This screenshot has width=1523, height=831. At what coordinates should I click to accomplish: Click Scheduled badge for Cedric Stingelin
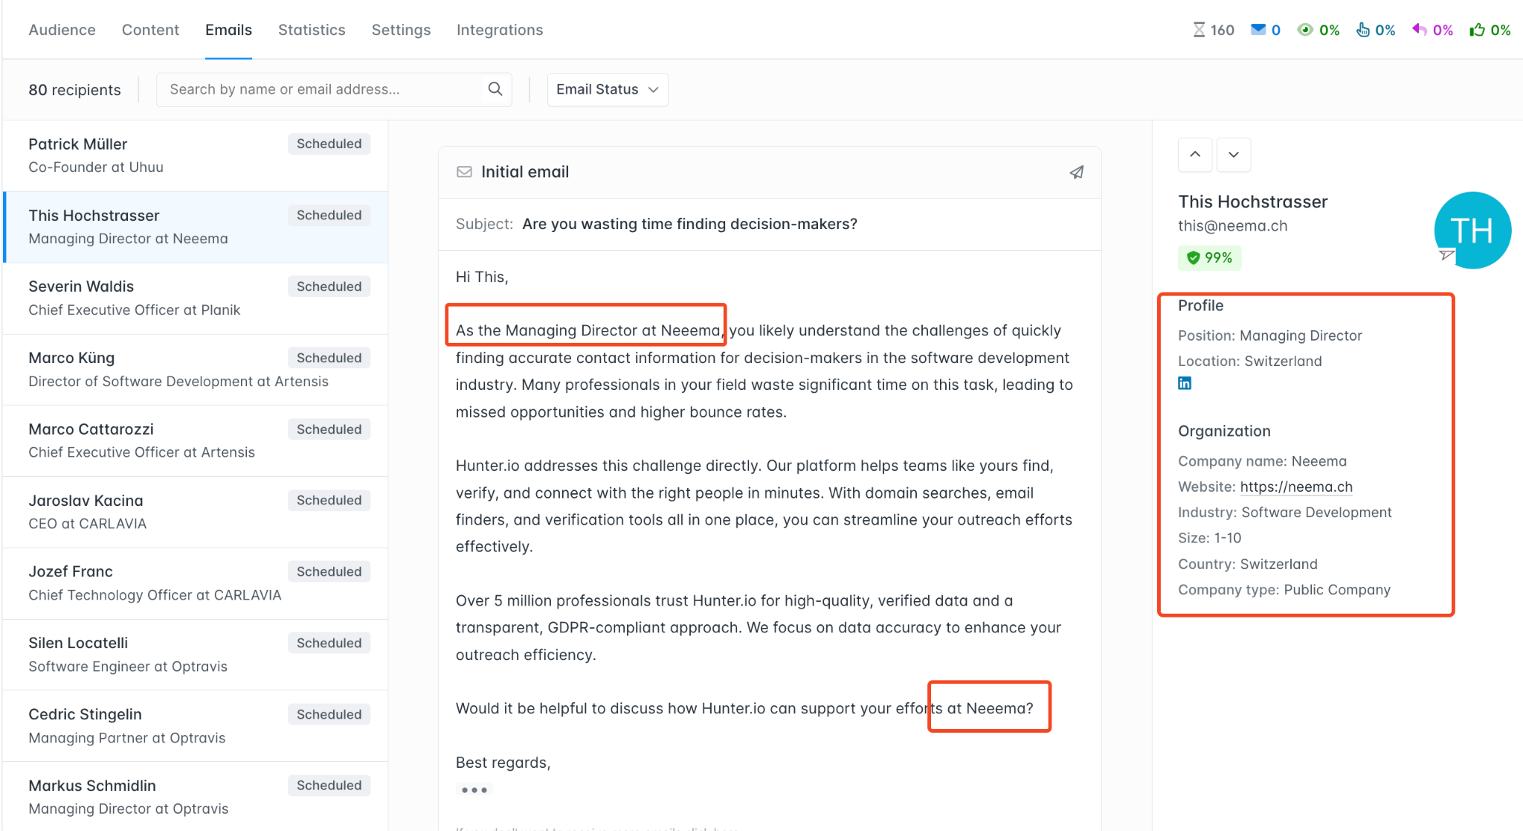(329, 714)
